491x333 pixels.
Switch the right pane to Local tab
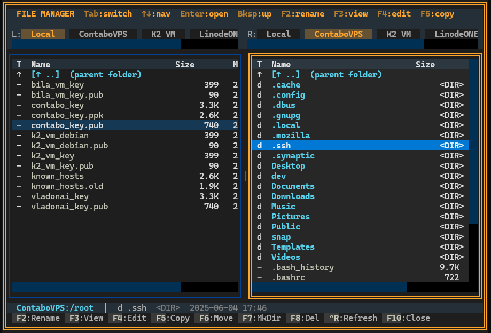point(279,34)
